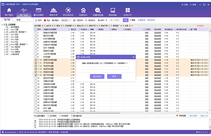Select the 全部关键词 radio button

(35, 116)
